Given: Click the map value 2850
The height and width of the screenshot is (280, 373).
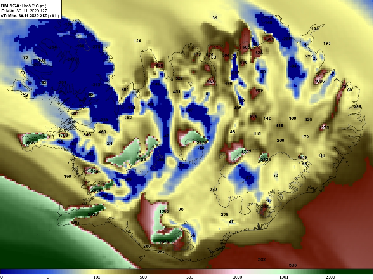Looking at the screenshot, I should 164,242.
